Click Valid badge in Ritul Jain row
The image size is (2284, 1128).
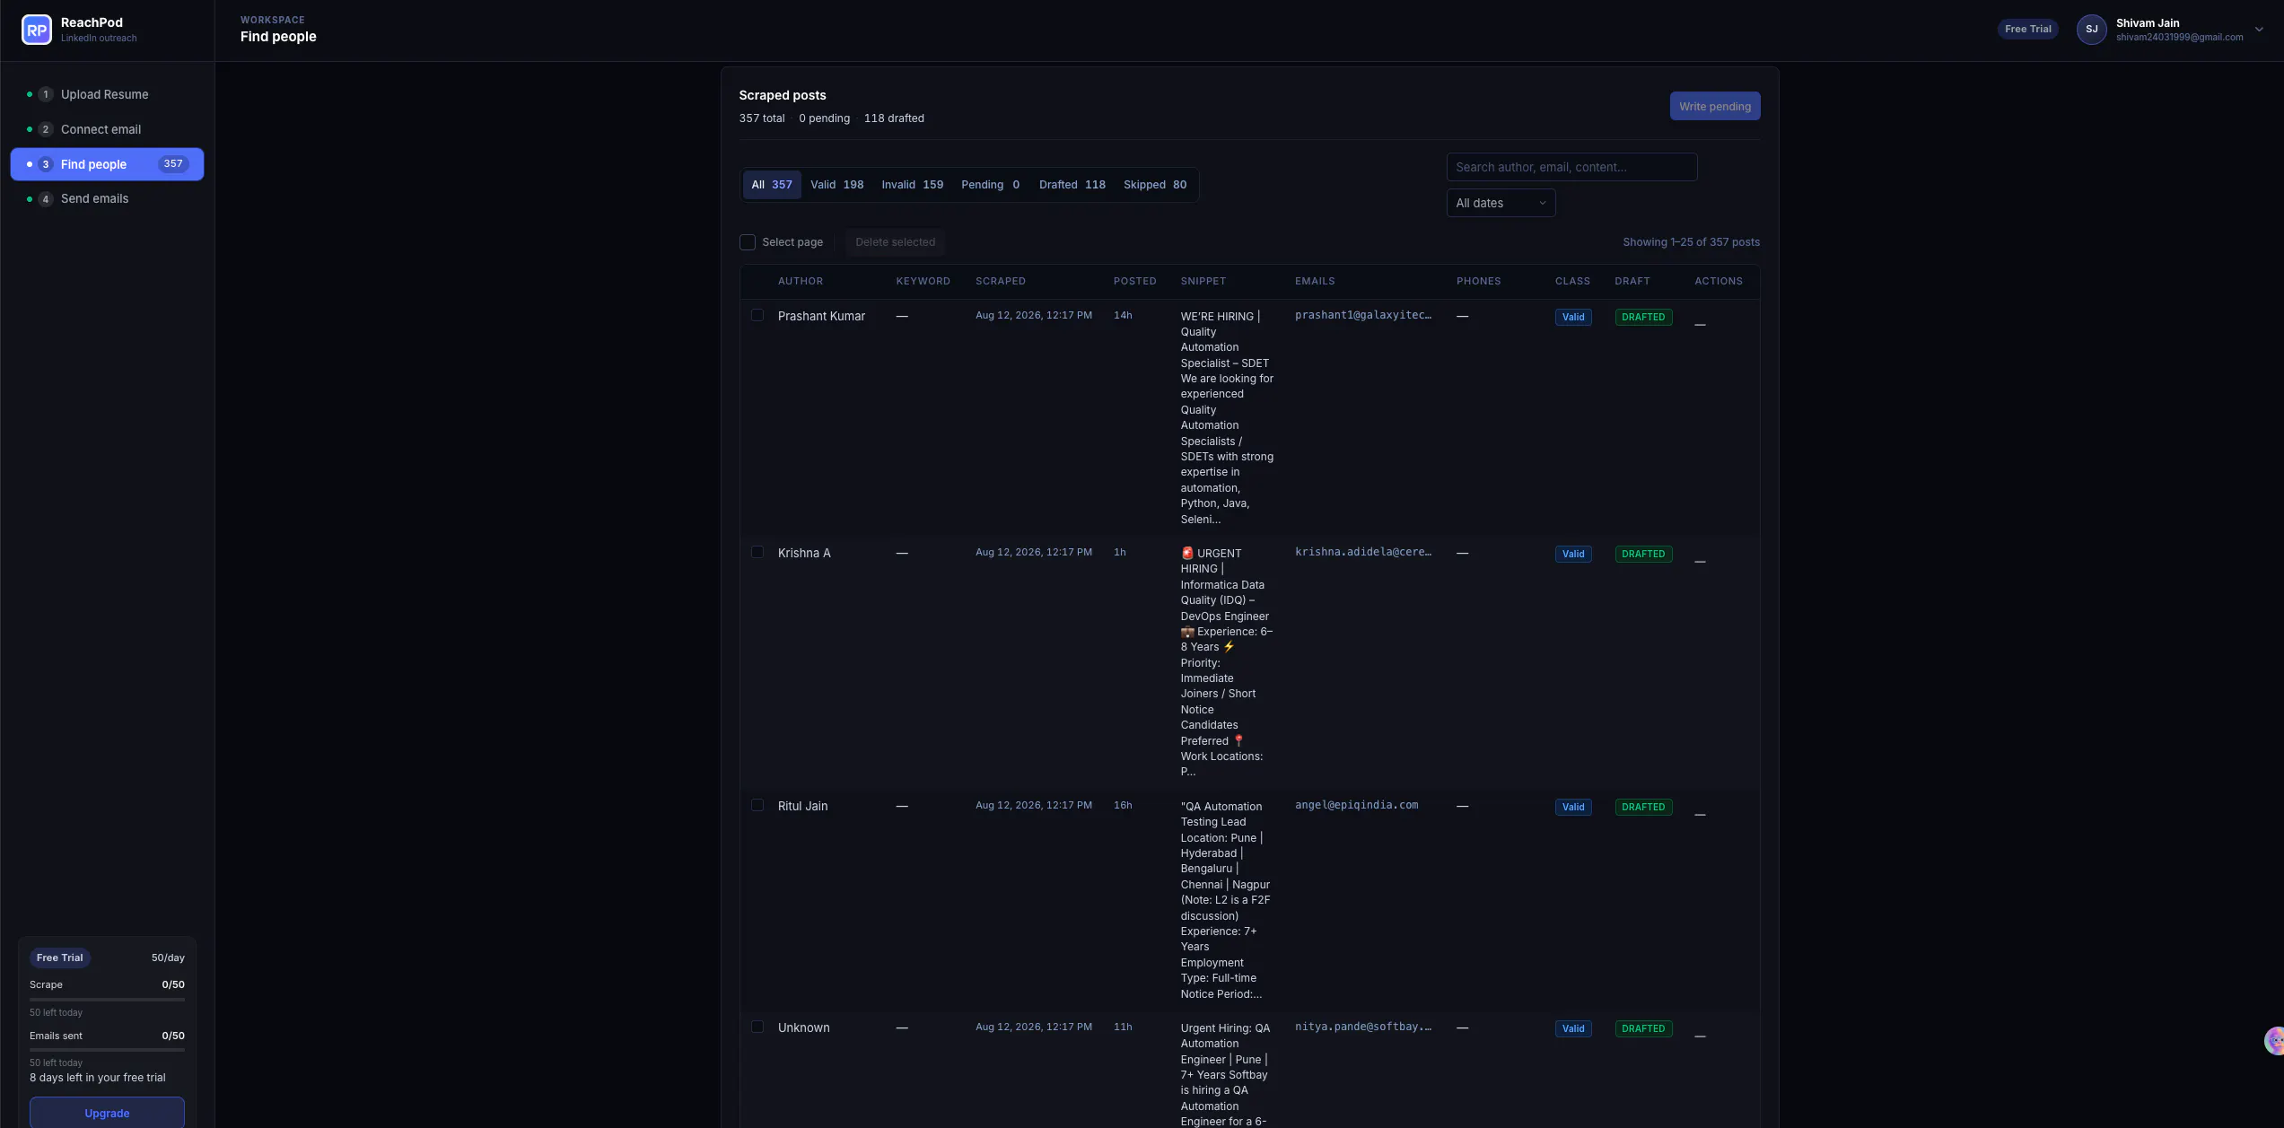click(1572, 808)
